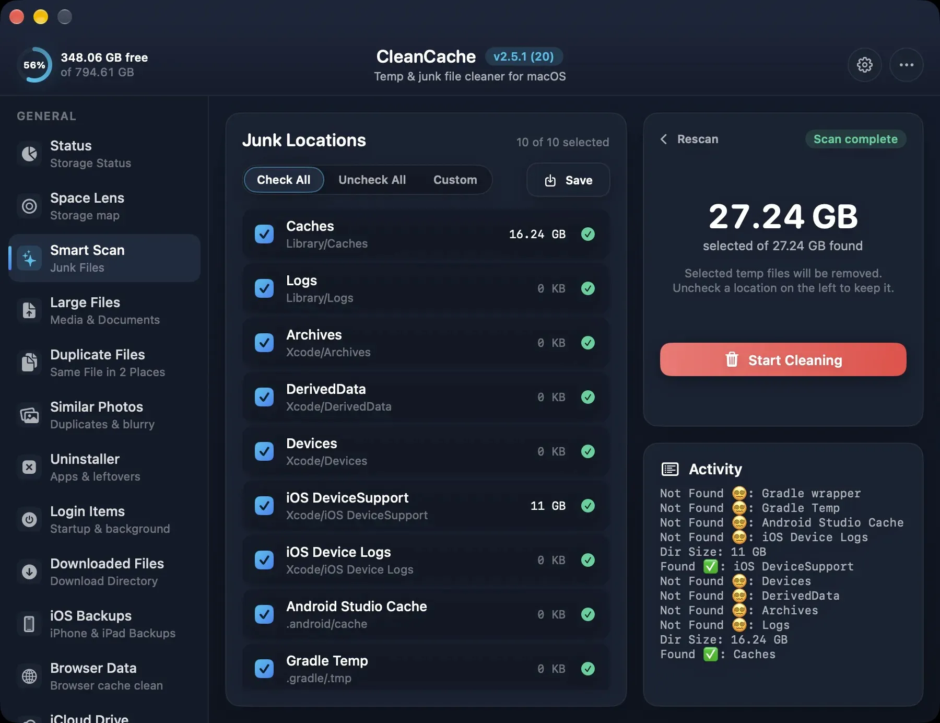Open Duplicate Files section
Image resolution: width=940 pixels, height=723 pixels.
coord(104,363)
